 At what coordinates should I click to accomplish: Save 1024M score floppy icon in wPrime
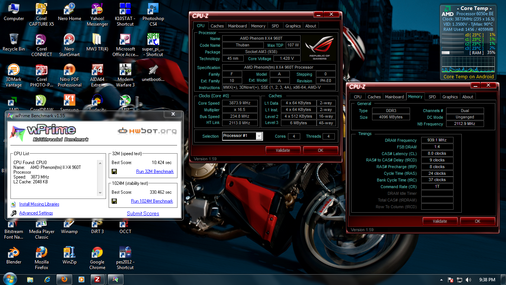click(x=114, y=201)
